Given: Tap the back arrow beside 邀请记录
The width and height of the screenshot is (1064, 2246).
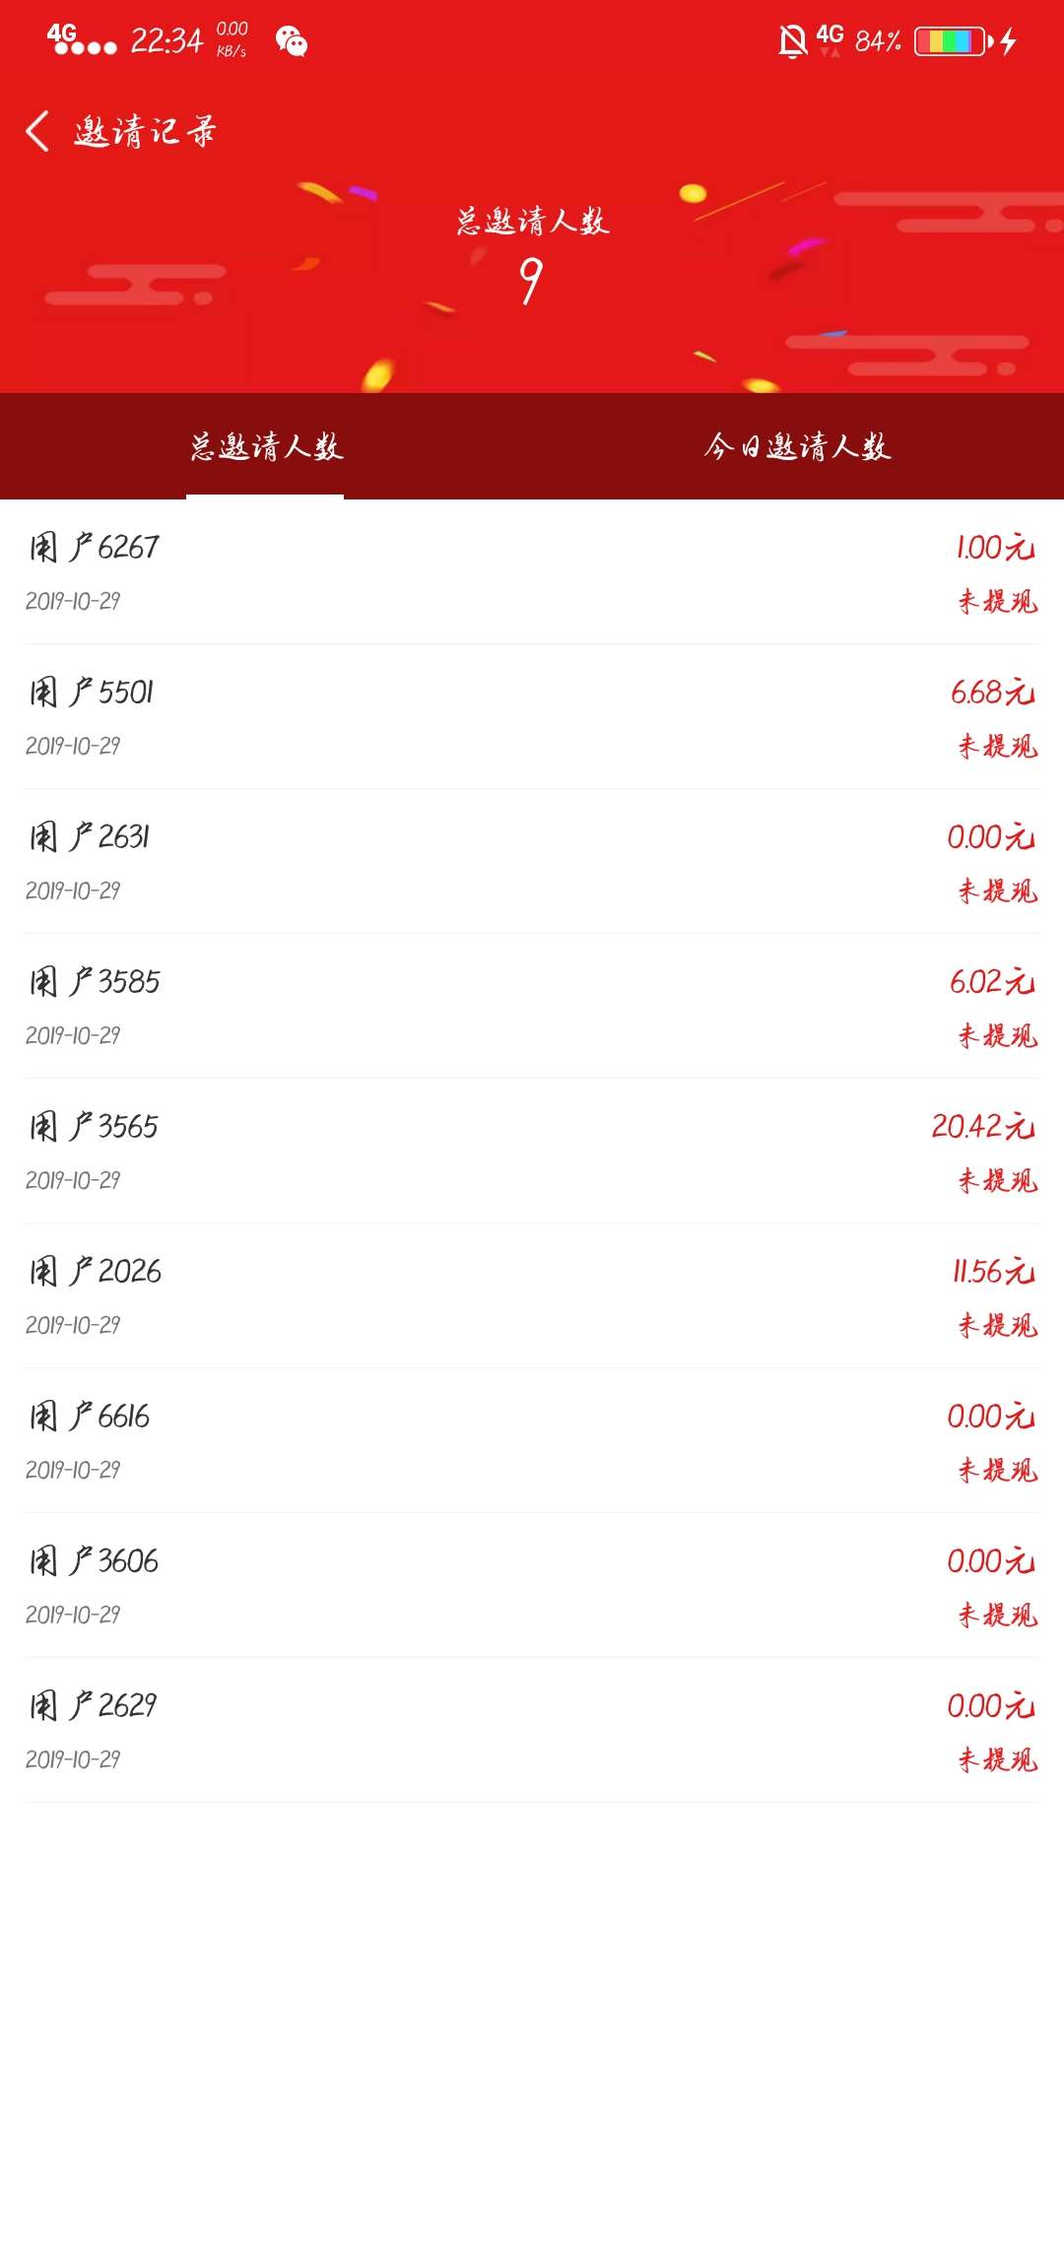Looking at the screenshot, I should pos(37,131).
